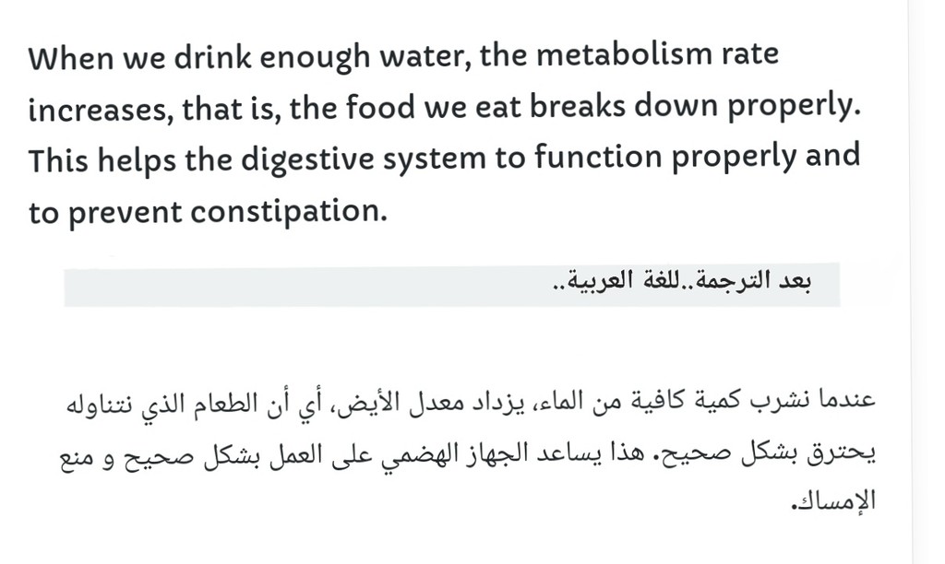Click the word "prevent" in the last English line
The image size is (945, 564).
click(125, 214)
